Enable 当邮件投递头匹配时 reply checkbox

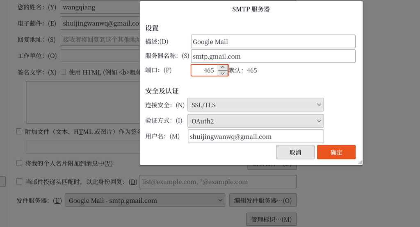click(19, 182)
